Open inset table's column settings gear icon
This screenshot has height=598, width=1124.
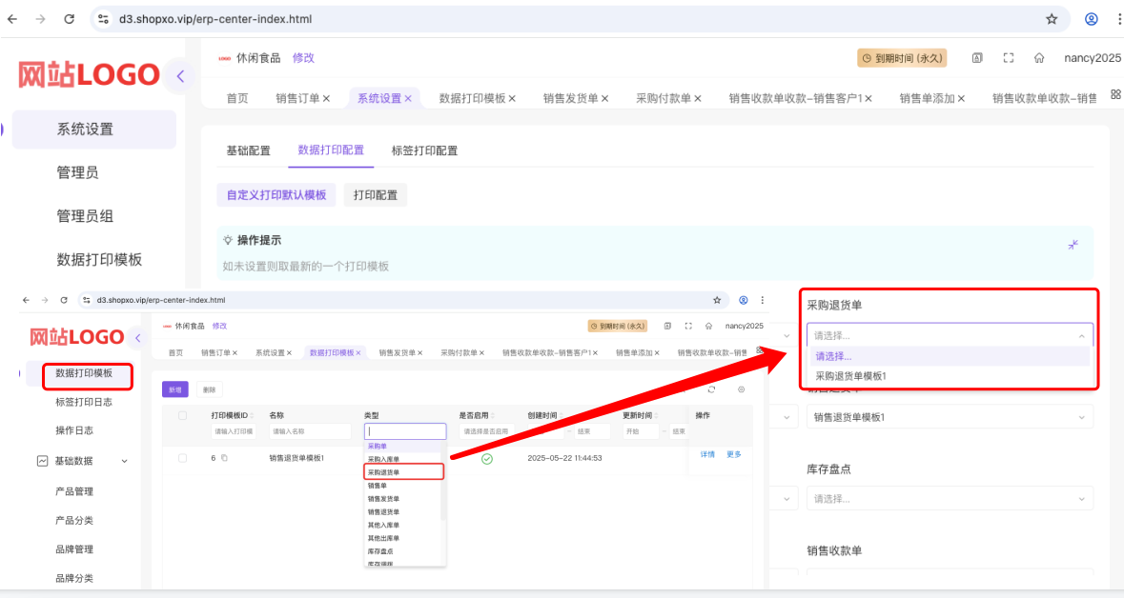741,389
